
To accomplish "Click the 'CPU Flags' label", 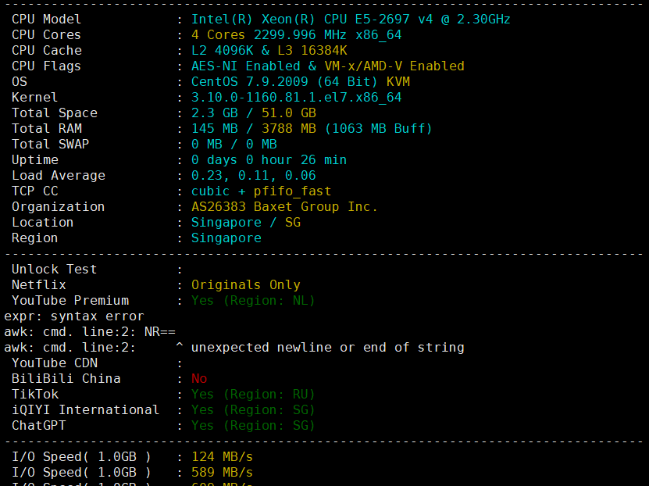I will tap(46, 66).
